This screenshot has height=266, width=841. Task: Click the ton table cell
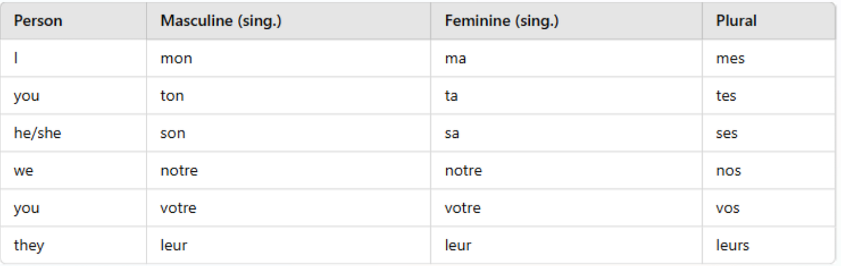pos(288,95)
